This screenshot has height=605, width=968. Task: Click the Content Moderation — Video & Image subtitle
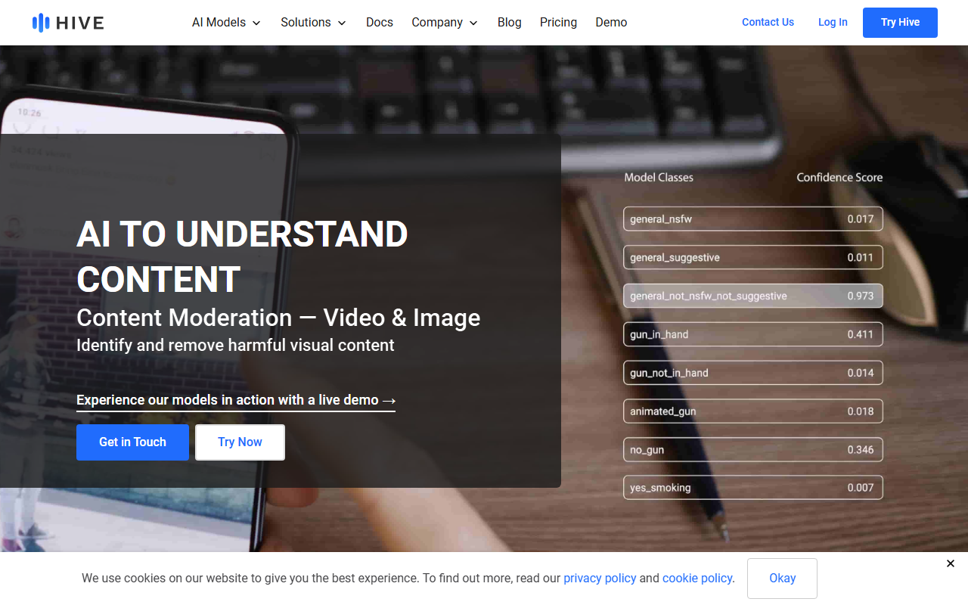[278, 318]
